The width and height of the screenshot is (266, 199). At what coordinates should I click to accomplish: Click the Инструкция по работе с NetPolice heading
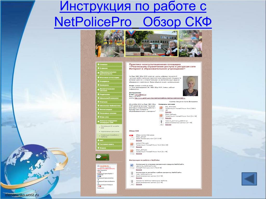tap(144, 160)
